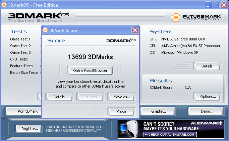The image size is (229, 141).
Task: Open the Online ResultBrowser
Action: [x=90, y=70]
